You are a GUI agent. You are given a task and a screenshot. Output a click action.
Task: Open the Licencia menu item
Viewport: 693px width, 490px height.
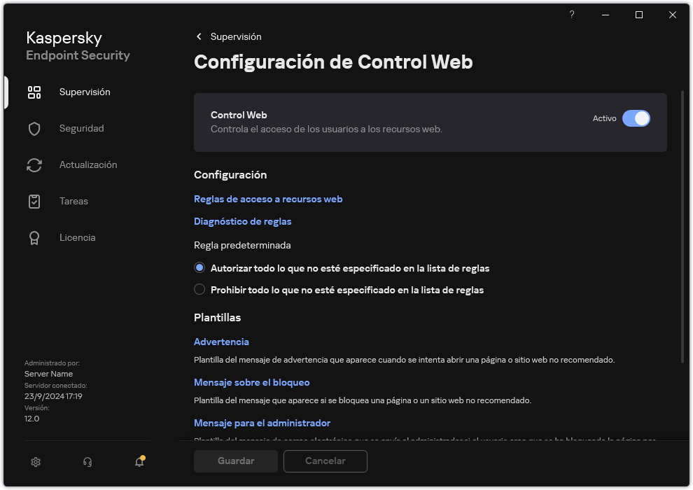[77, 238]
